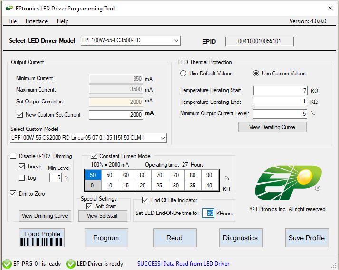The width and height of the screenshot is (339, 270).
Task: Select the 25 KH table cell
Action: click(x=160, y=186)
